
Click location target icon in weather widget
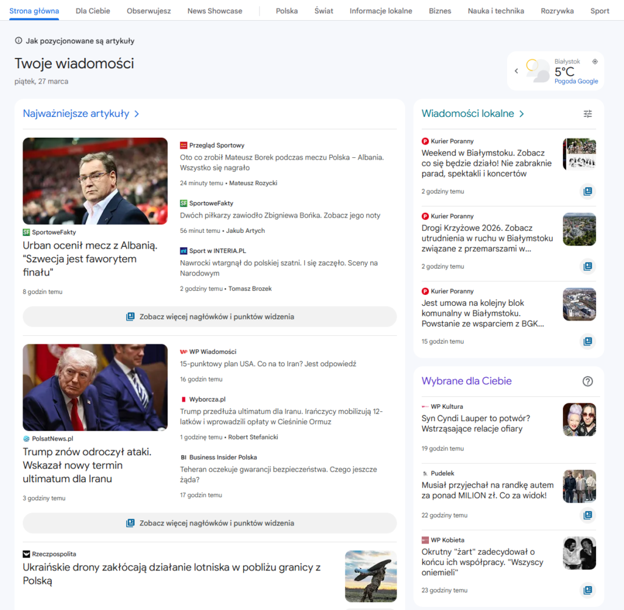click(x=595, y=62)
